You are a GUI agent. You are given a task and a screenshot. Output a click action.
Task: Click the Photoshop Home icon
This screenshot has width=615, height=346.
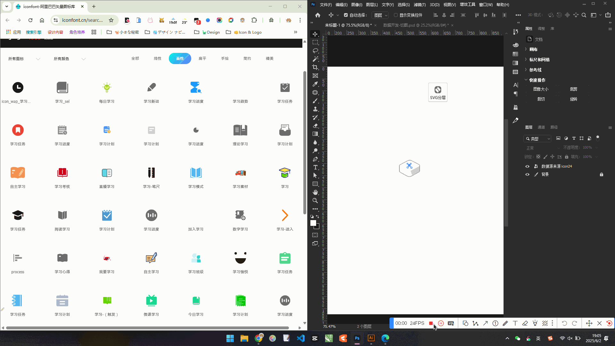coord(317,15)
